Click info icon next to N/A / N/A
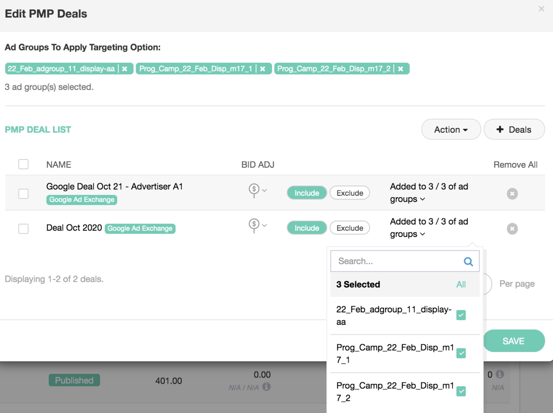Image resolution: width=553 pixels, height=413 pixels. [x=266, y=387]
